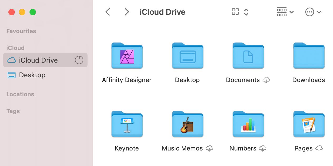Select Desktop in the sidebar
Image resolution: width=333 pixels, height=166 pixels.
(x=32, y=75)
